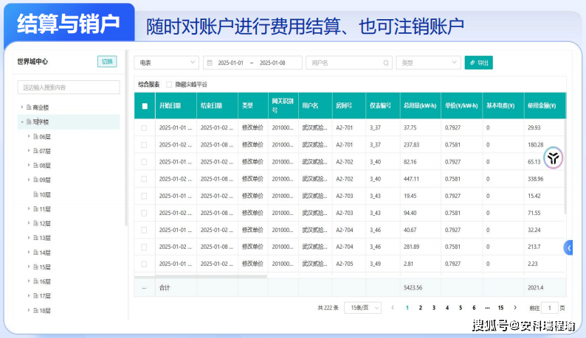Open the 15条/页 page size dropdown
Image resolution: width=586 pixels, height=338 pixels.
click(362, 308)
